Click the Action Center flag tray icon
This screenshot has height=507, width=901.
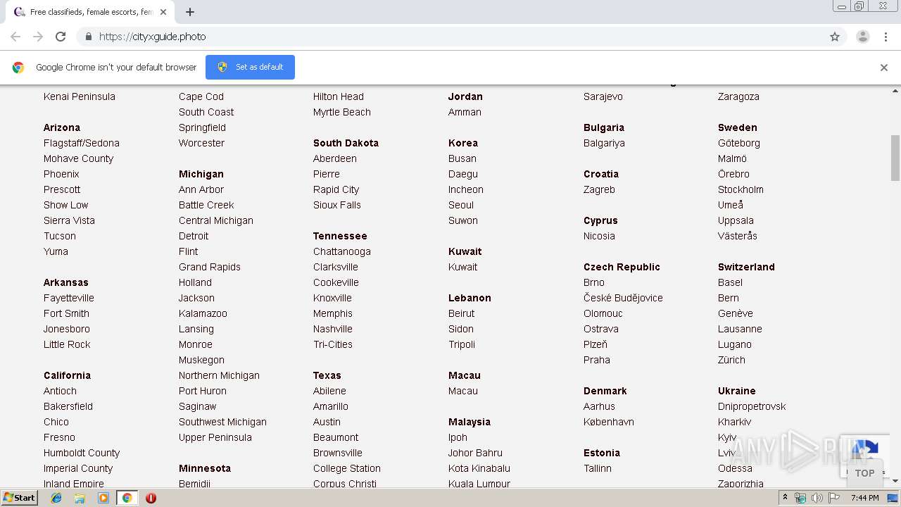(x=833, y=498)
